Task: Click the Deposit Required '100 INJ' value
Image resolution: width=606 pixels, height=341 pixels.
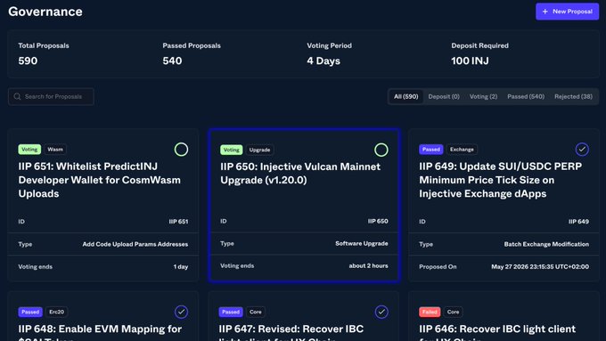Action: click(x=470, y=61)
